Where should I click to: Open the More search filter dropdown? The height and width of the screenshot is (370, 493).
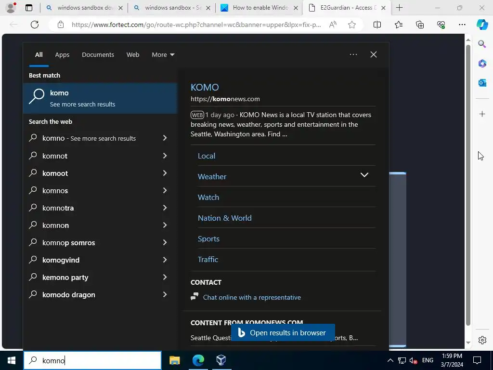163,55
